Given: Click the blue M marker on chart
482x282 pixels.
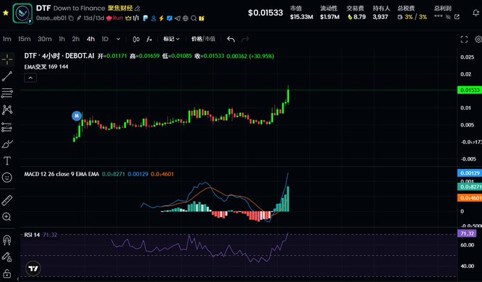Looking at the screenshot, I should point(77,116).
